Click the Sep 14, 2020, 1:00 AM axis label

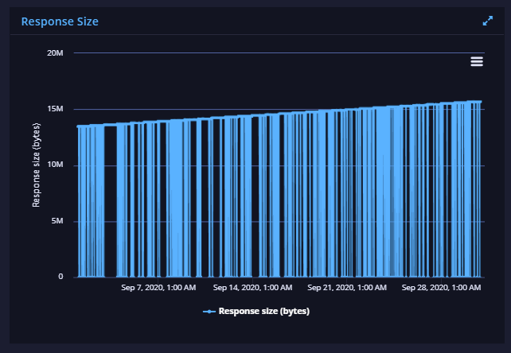tap(252, 288)
